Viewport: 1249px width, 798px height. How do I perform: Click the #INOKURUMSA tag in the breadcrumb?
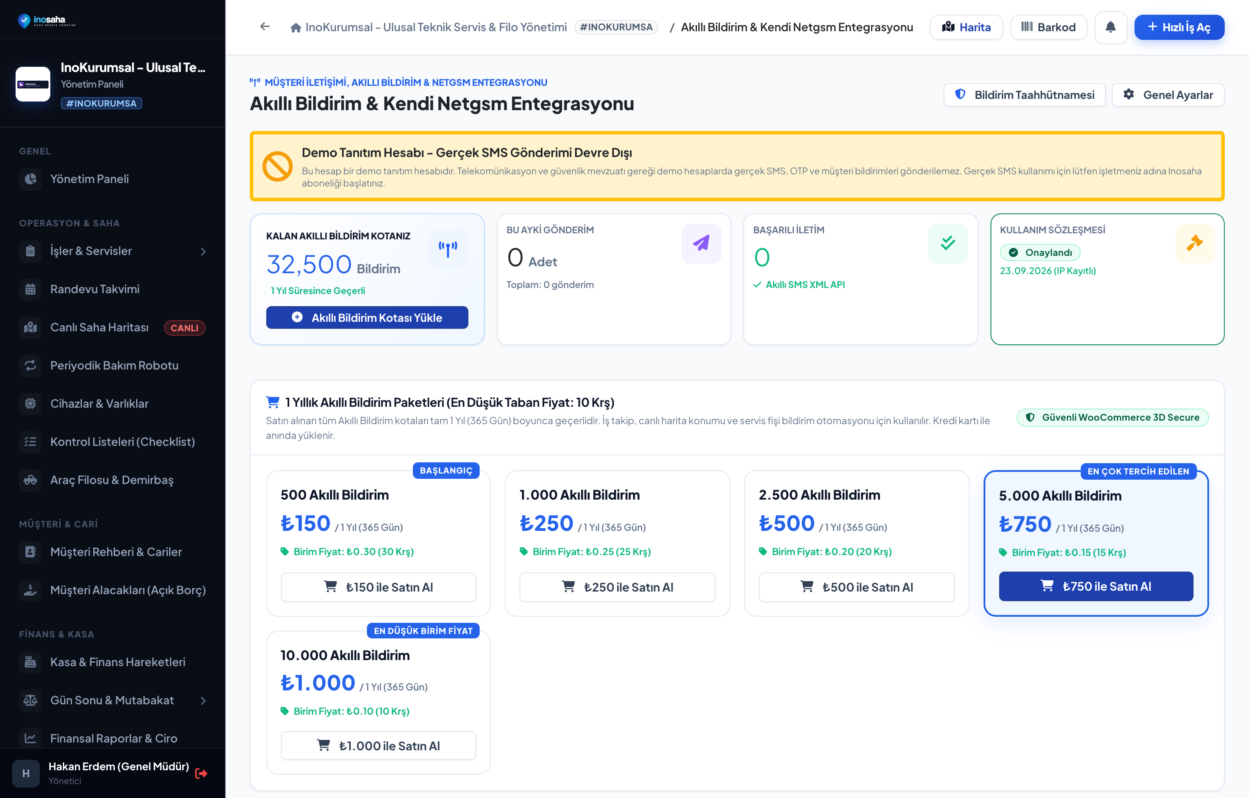click(x=616, y=27)
